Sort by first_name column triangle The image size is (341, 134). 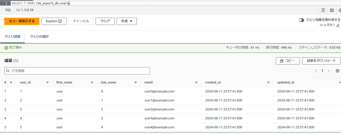pos(92,82)
